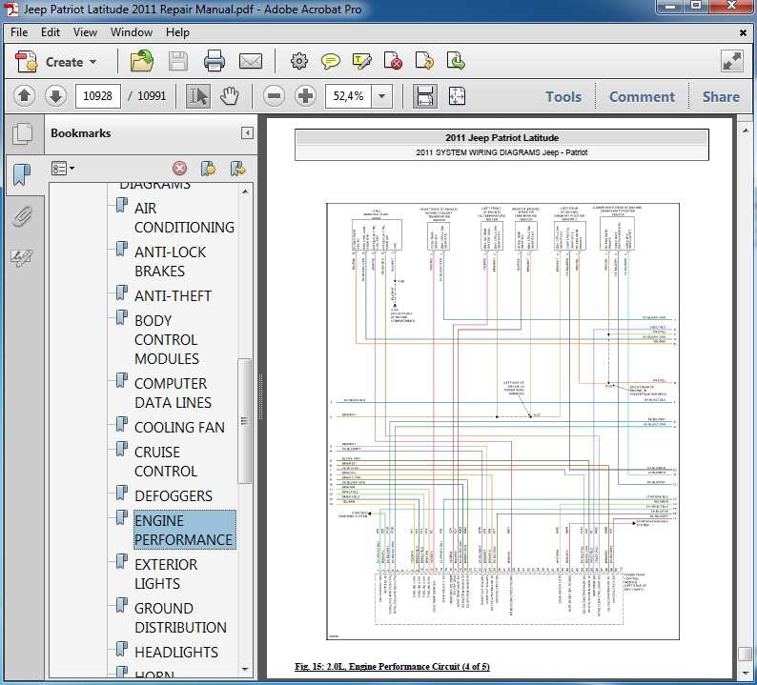Click the Save floppy disk icon
Image resolution: width=757 pixels, height=685 pixels.
(177, 62)
